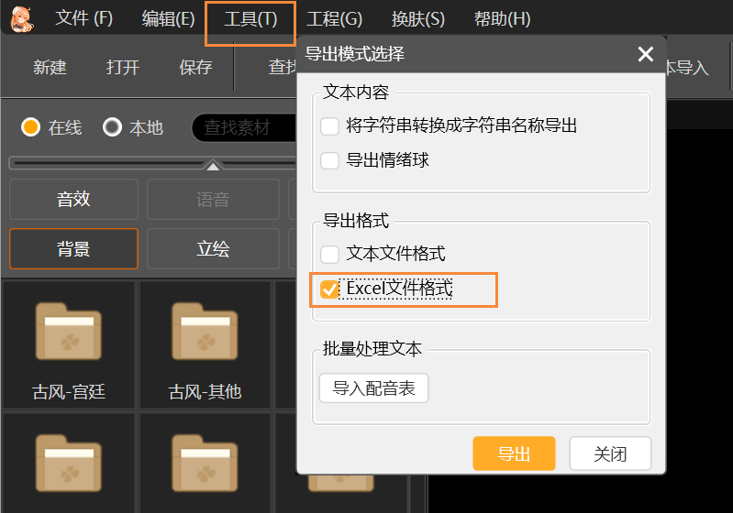
Task: Open the 换肤(S) menu
Action: coord(417,19)
